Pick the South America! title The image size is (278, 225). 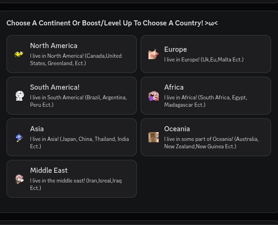[55, 87]
